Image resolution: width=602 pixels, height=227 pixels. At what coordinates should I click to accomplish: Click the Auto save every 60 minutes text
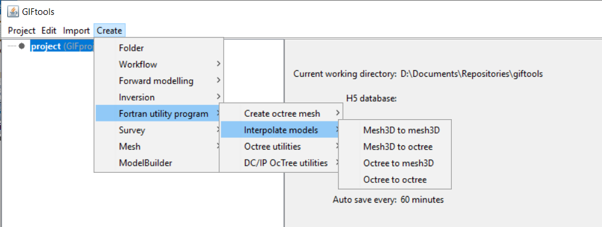tap(388, 200)
